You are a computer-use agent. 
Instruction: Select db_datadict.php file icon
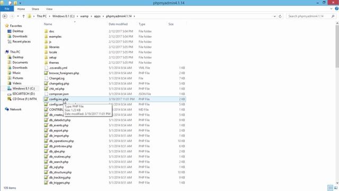click(x=46, y=120)
